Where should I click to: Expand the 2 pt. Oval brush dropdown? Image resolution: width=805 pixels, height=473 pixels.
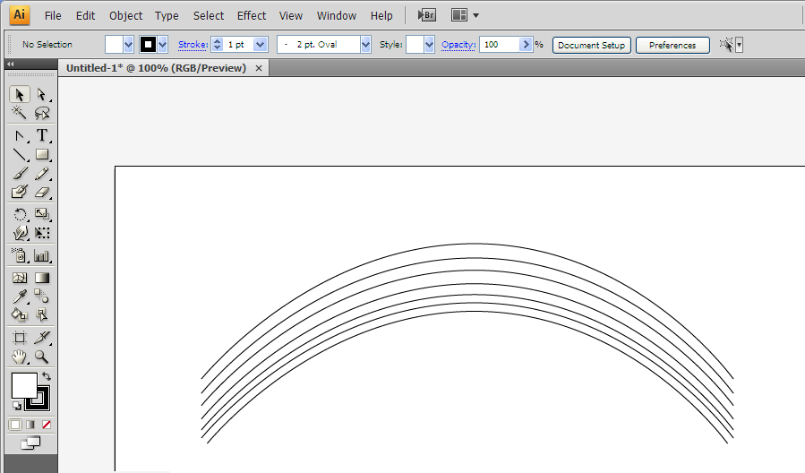click(365, 45)
